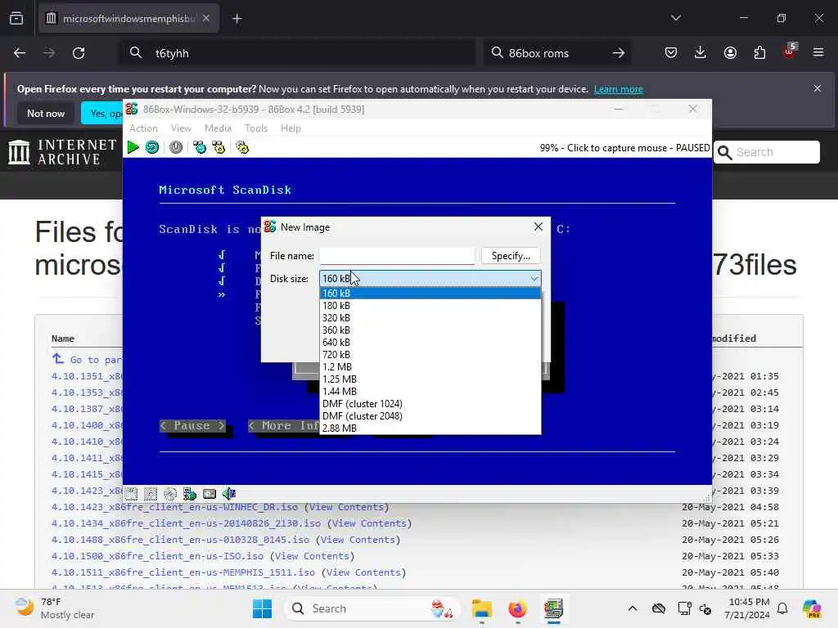Open Firefox from the taskbar
Screen dimensions: 838x628
tap(517, 608)
